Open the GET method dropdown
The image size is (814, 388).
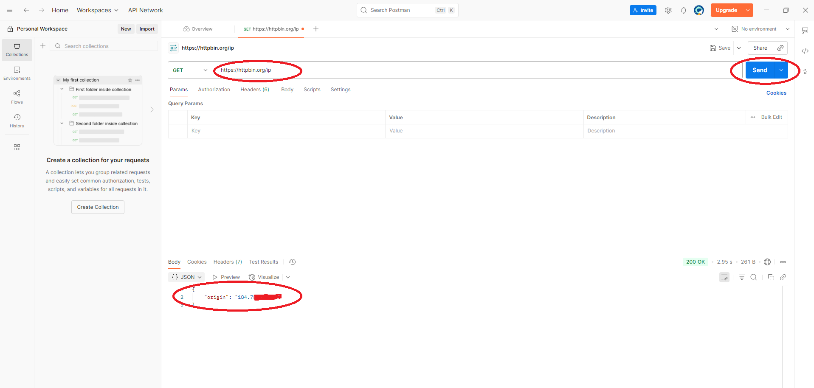click(x=190, y=70)
